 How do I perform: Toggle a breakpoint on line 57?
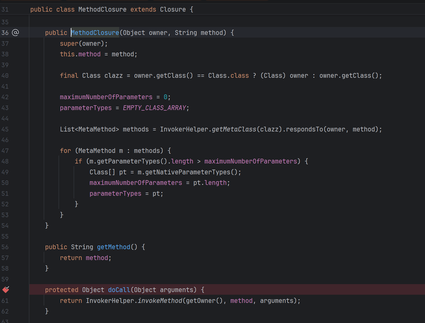point(5,258)
